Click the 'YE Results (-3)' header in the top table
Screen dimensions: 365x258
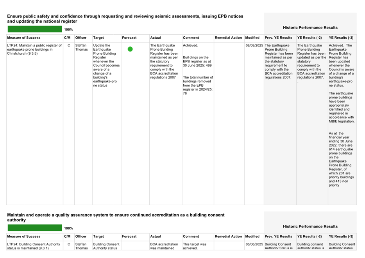click(341, 38)
